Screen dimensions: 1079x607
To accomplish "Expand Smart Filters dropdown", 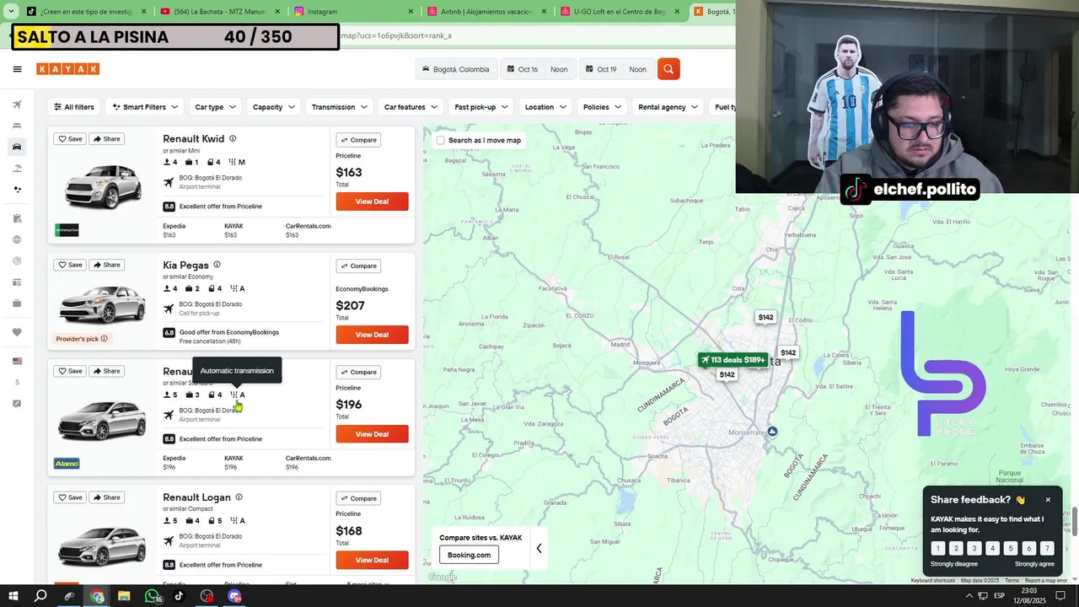I will pyautogui.click(x=145, y=107).
